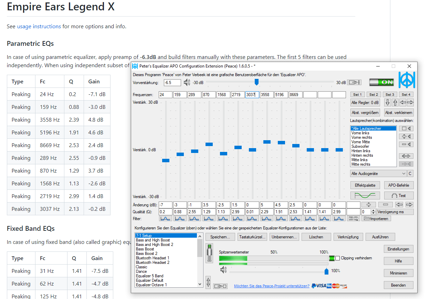Select Set 4 preset button
The image size is (431, 299).
tap(406, 94)
